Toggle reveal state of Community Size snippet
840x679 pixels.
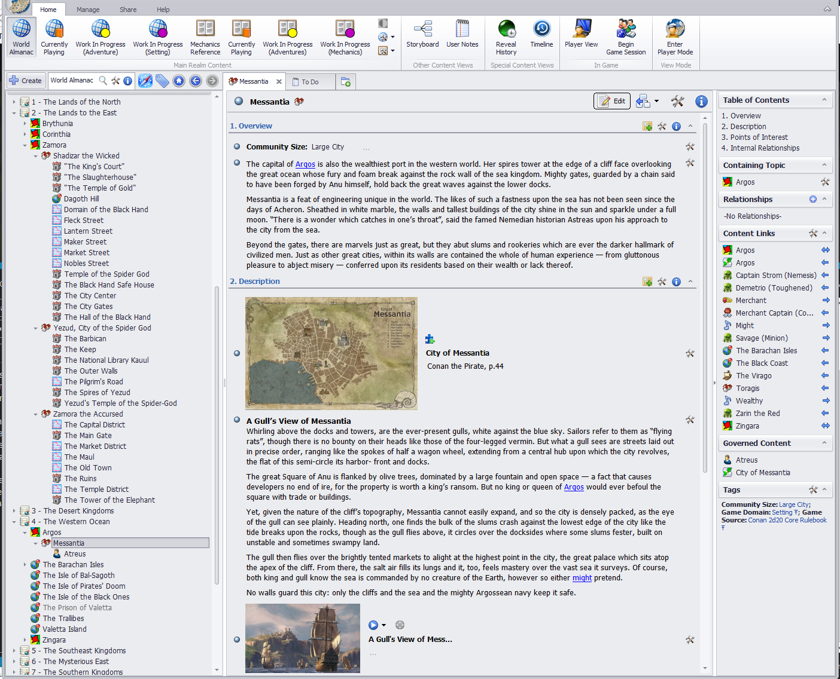coord(237,146)
